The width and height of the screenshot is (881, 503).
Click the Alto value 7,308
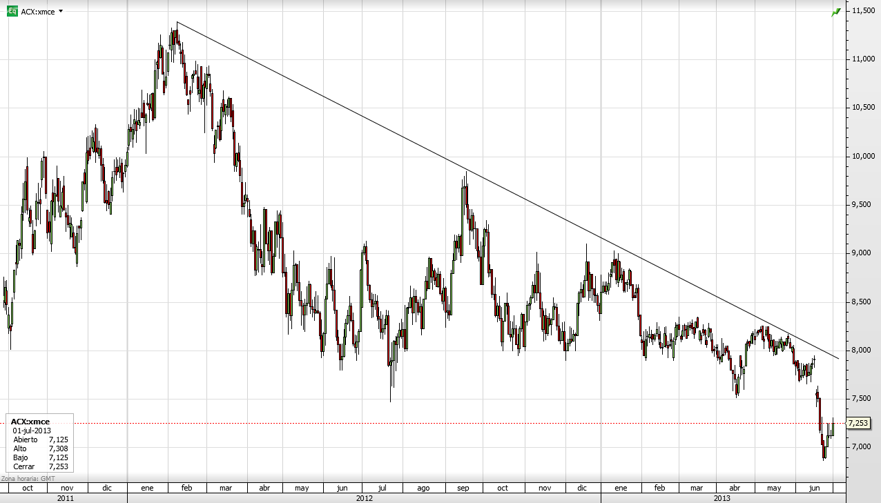(x=58, y=448)
